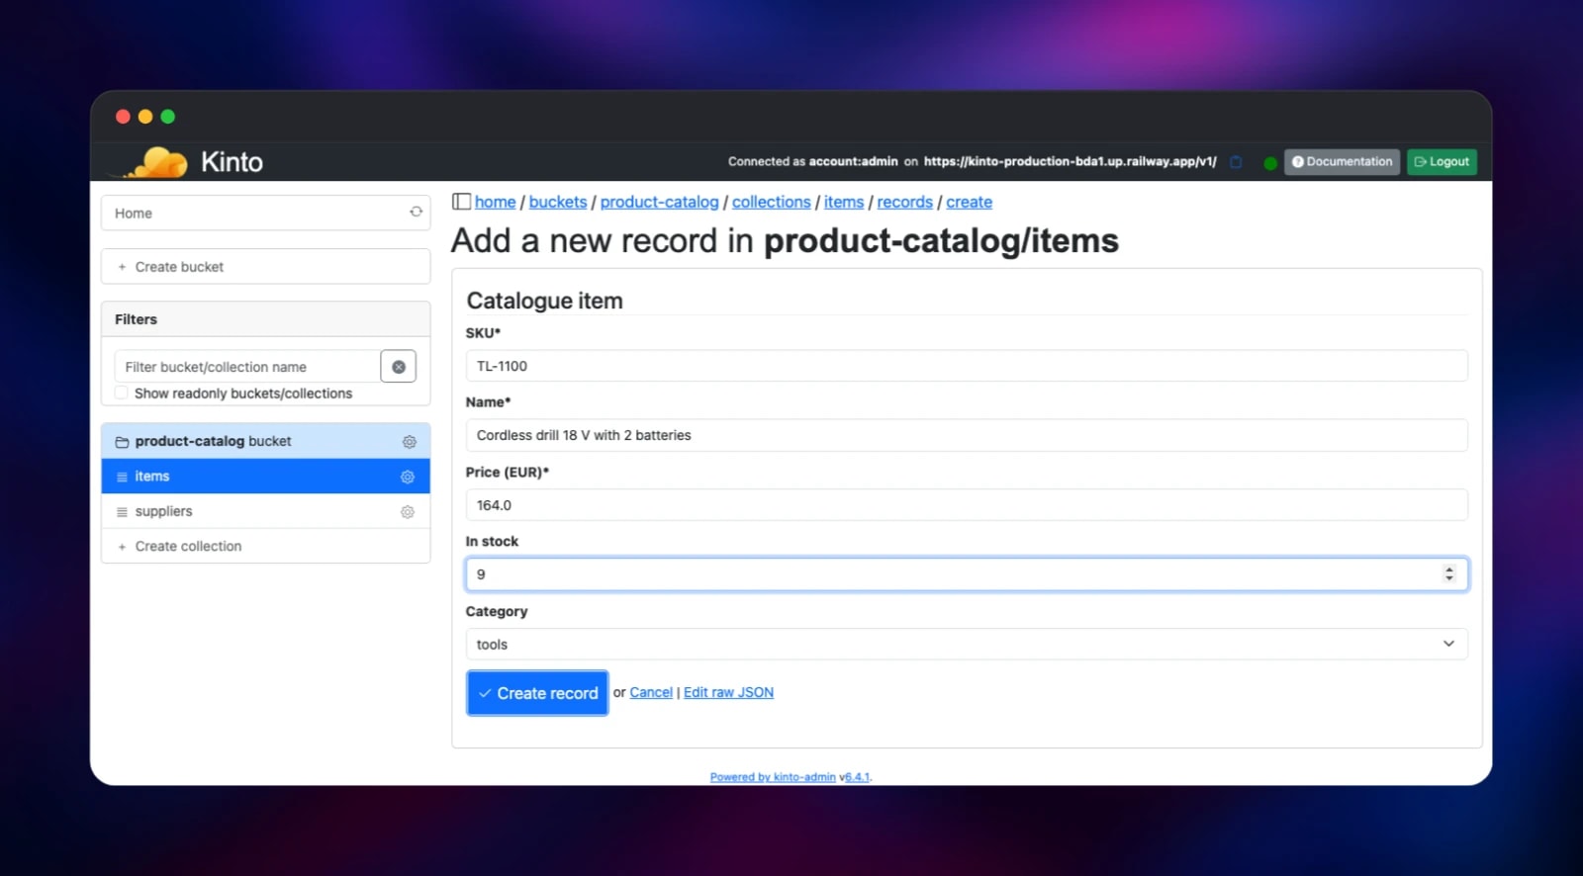Follow the home breadcrumb link
Screen dimensions: 1583x876
(495, 202)
